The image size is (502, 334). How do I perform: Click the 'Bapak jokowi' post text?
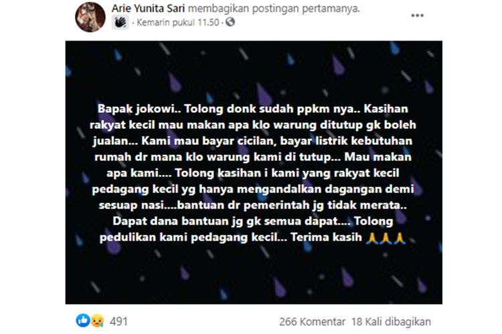coord(137,109)
